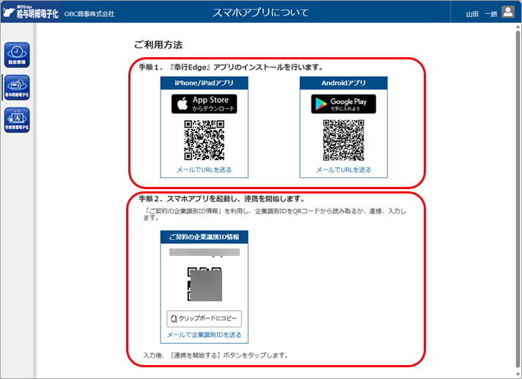
Task: Click OBC商事株式会社 company name
Action: (89, 14)
